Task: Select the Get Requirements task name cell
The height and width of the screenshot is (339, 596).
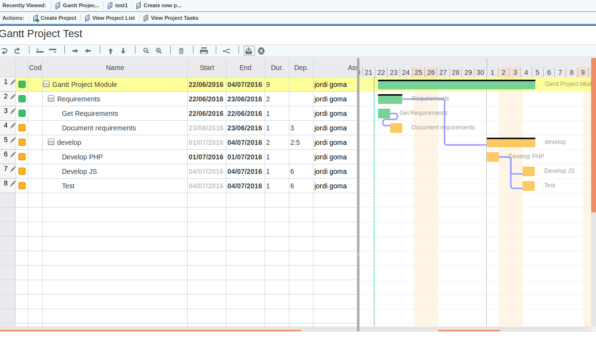Action: 115,113
